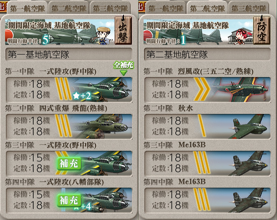Screen dimensions: 277x220
Task: Open right panel 第三航空隊 tab
Action: click(x=249, y=8)
